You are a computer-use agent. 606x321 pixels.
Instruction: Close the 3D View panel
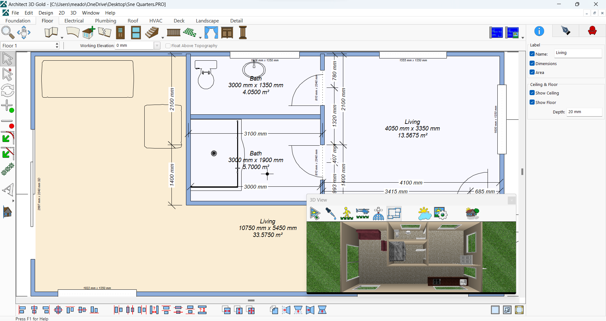tap(512, 200)
